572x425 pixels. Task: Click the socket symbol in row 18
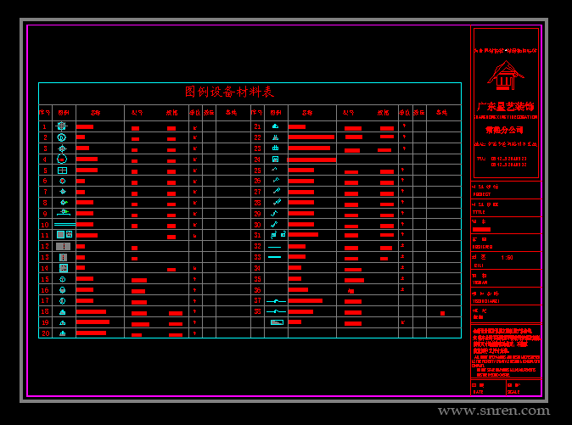pyautogui.click(x=63, y=312)
